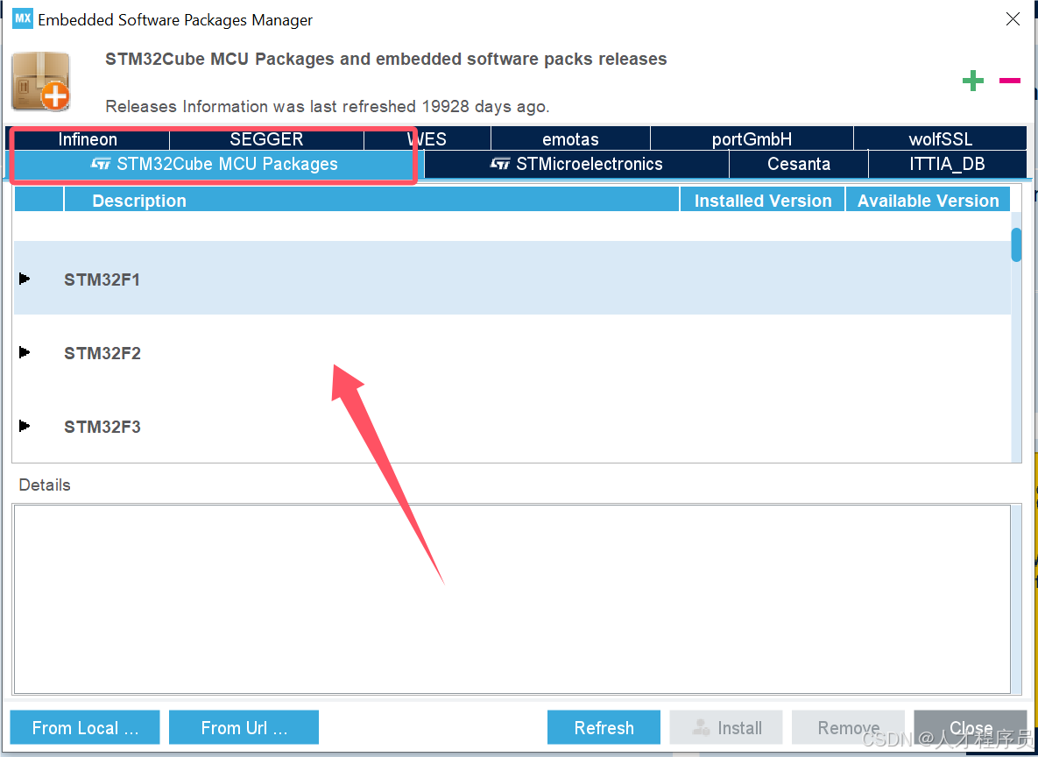Click the MX application logo icon
The image size is (1038, 757).
(x=23, y=18)
